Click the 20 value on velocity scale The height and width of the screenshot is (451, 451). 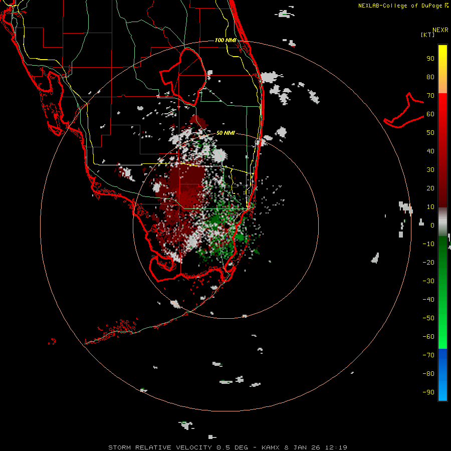tap(430, 188)
